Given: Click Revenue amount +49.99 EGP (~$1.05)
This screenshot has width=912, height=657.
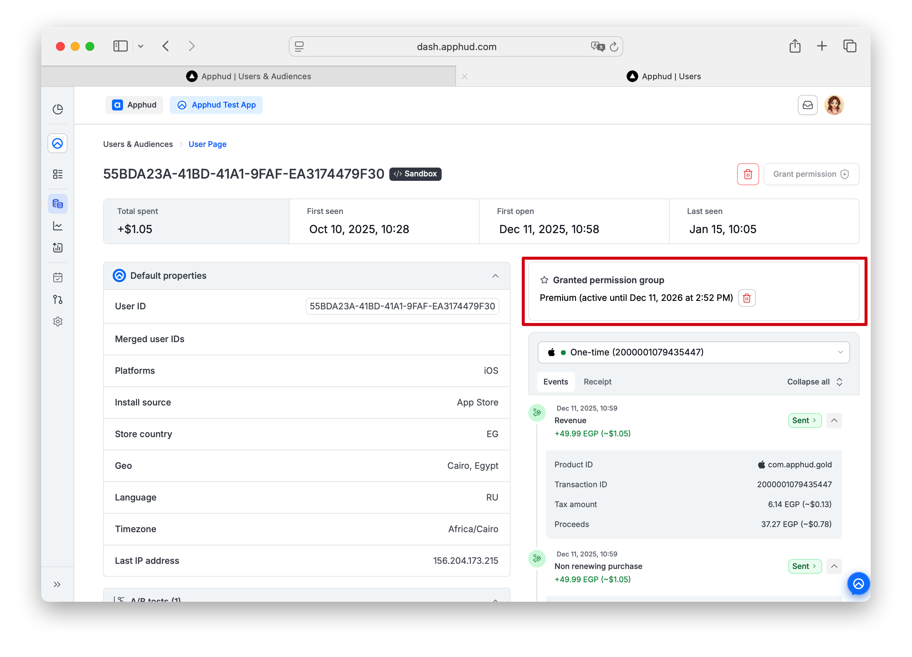Looking at the screenshot, I should pos(592,434).
